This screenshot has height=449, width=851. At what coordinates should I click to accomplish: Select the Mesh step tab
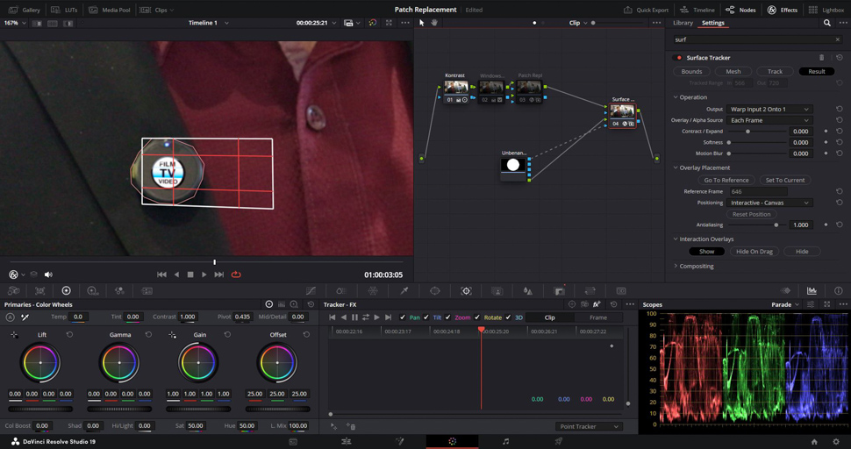(733, 72)
